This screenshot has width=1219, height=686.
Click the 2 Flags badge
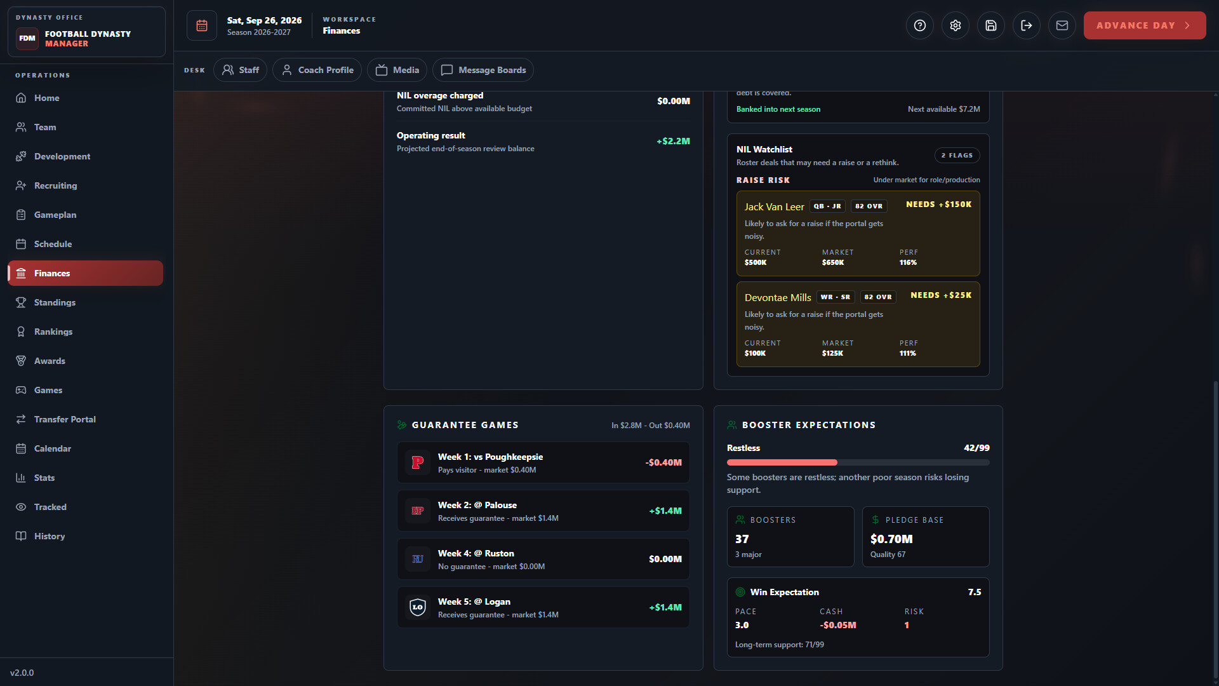(957, 155)
